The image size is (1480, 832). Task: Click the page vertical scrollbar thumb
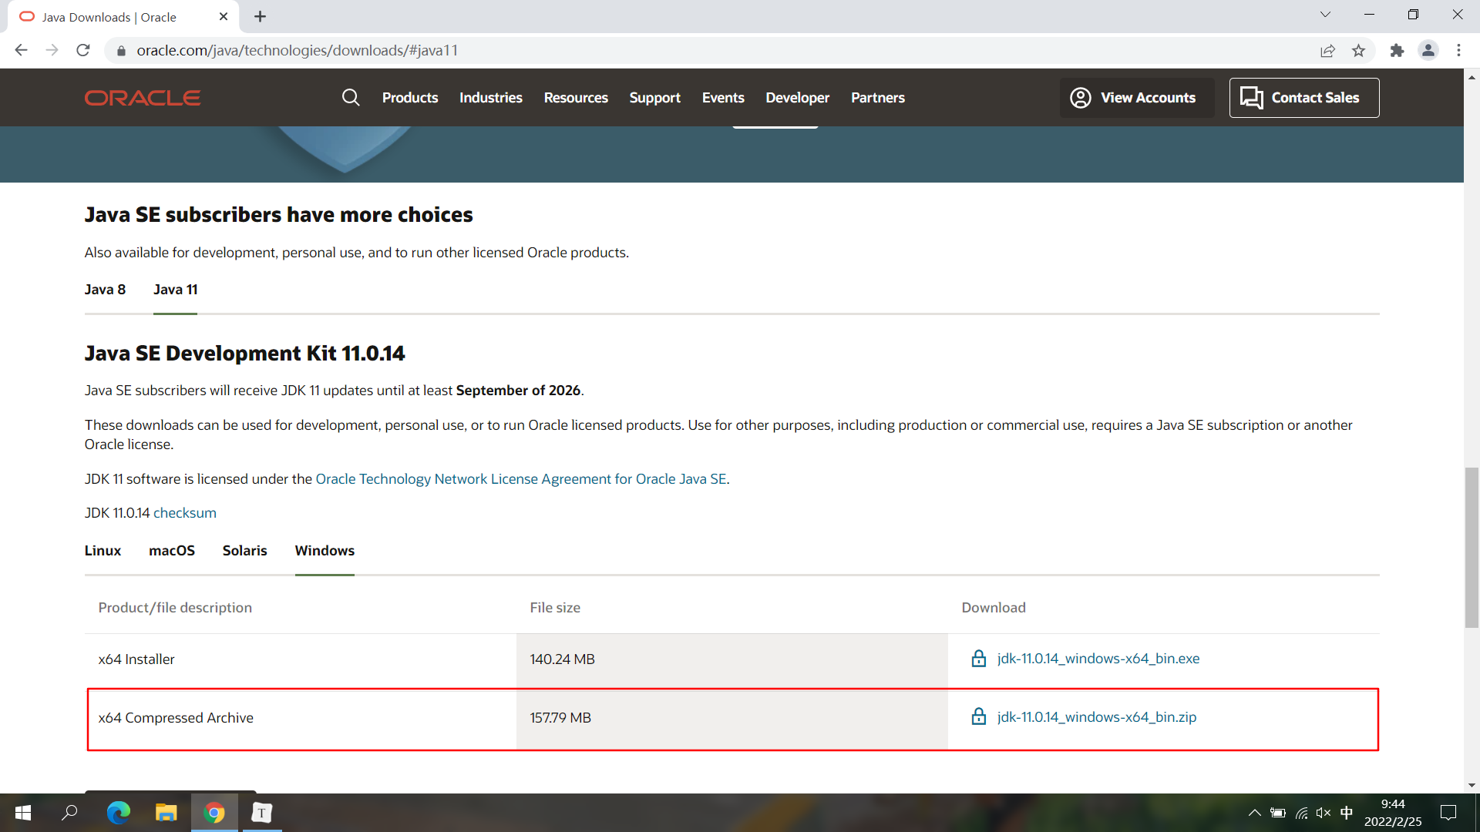click(x=1472, y=547)
